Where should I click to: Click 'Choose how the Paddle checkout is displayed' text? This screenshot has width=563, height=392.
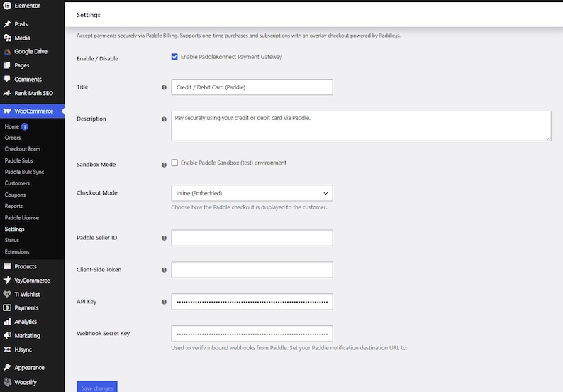(x=249, y=207)
